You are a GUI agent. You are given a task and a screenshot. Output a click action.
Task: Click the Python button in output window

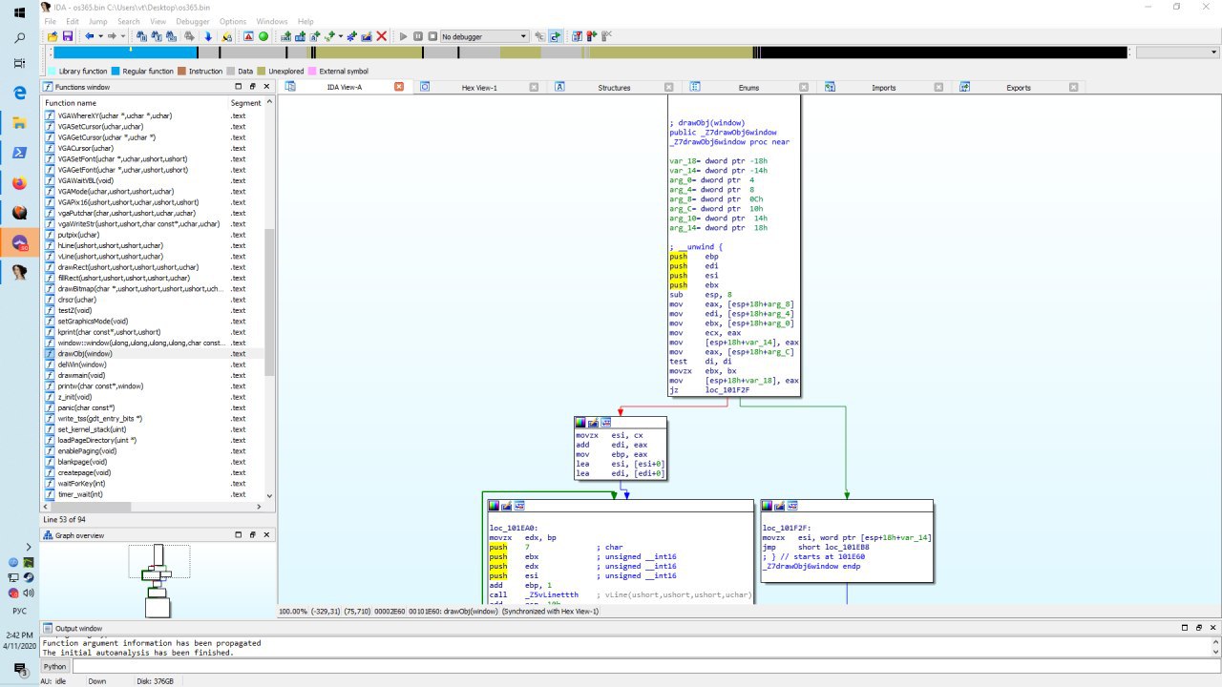tap(55, 666)
